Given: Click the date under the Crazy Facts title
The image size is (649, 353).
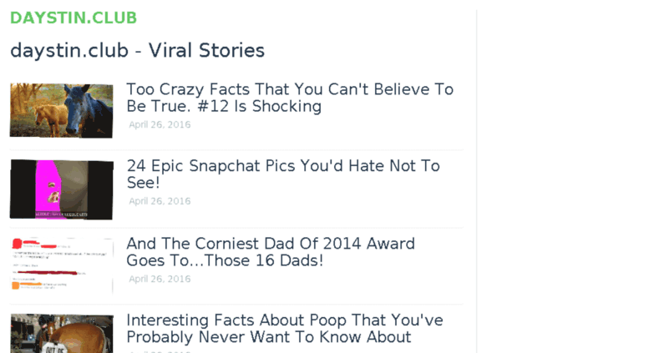Looking at the screenshot, I should pos(160,124).
